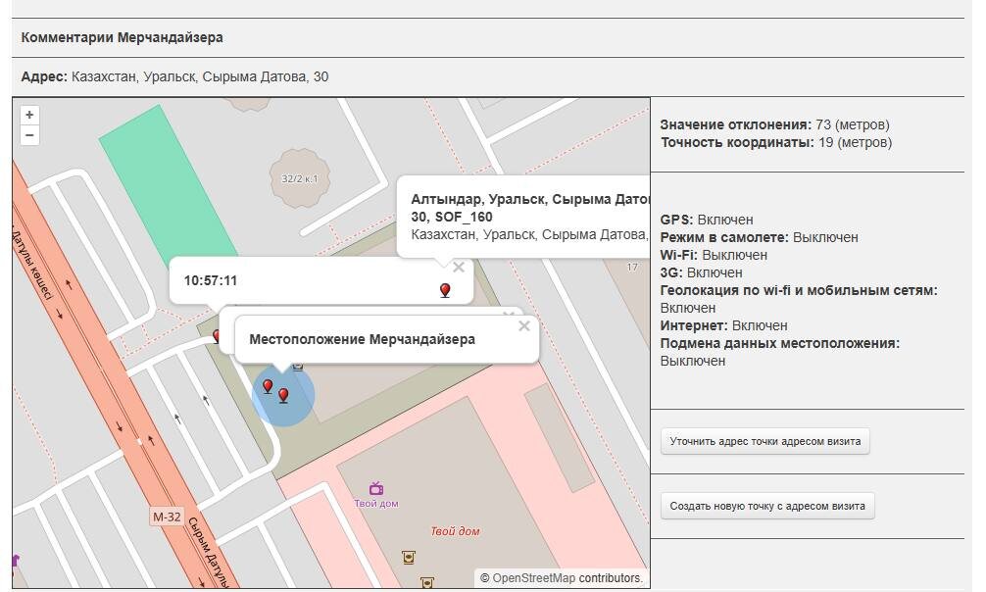
Task: Click the Алтындар popup title text
Action: tap(530, 208)
